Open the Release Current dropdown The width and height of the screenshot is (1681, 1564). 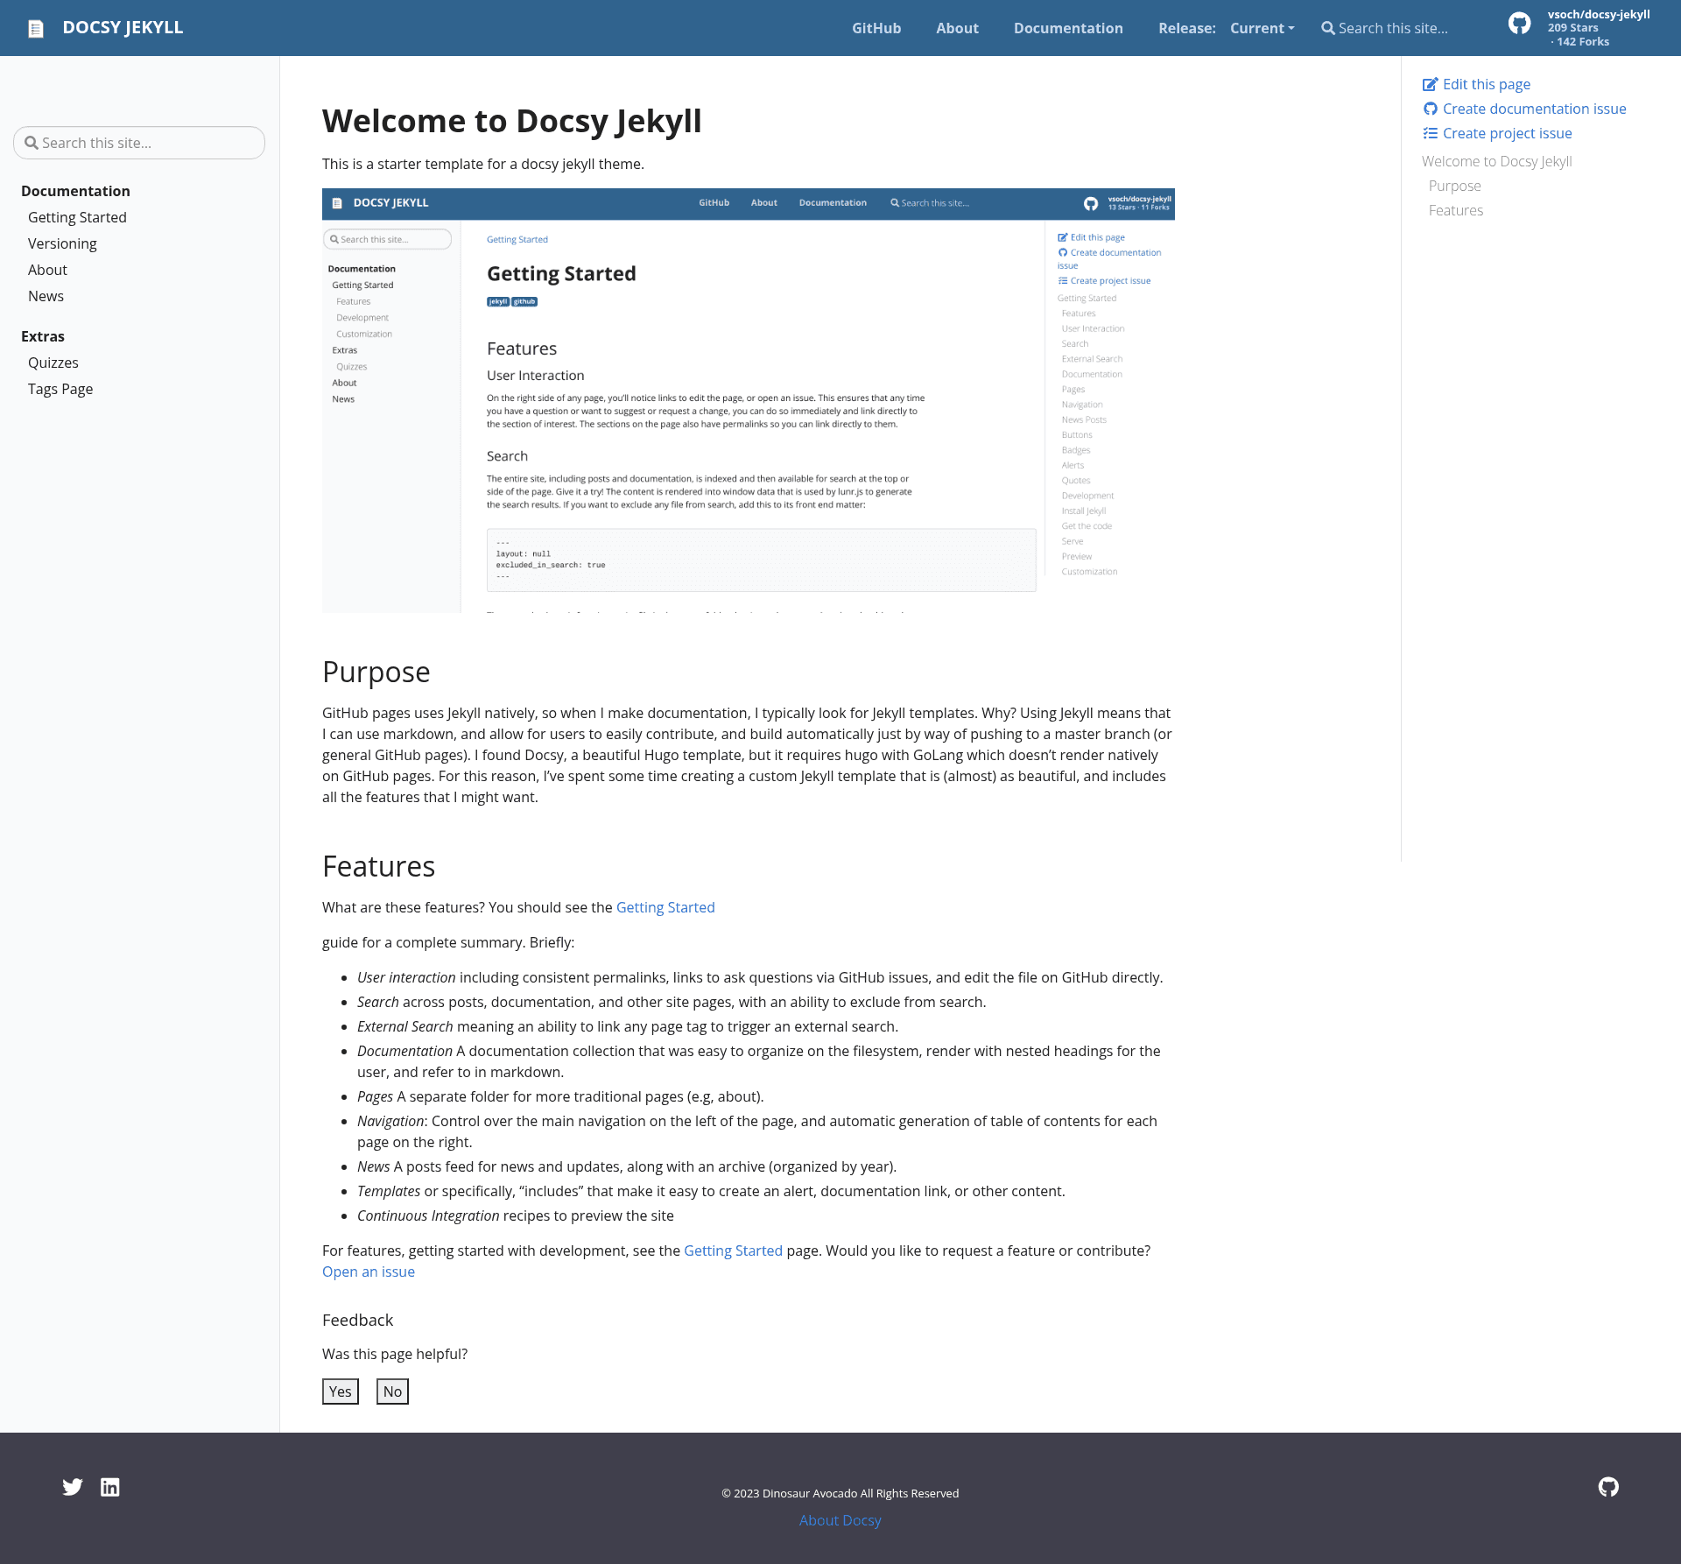[1262, 28]
